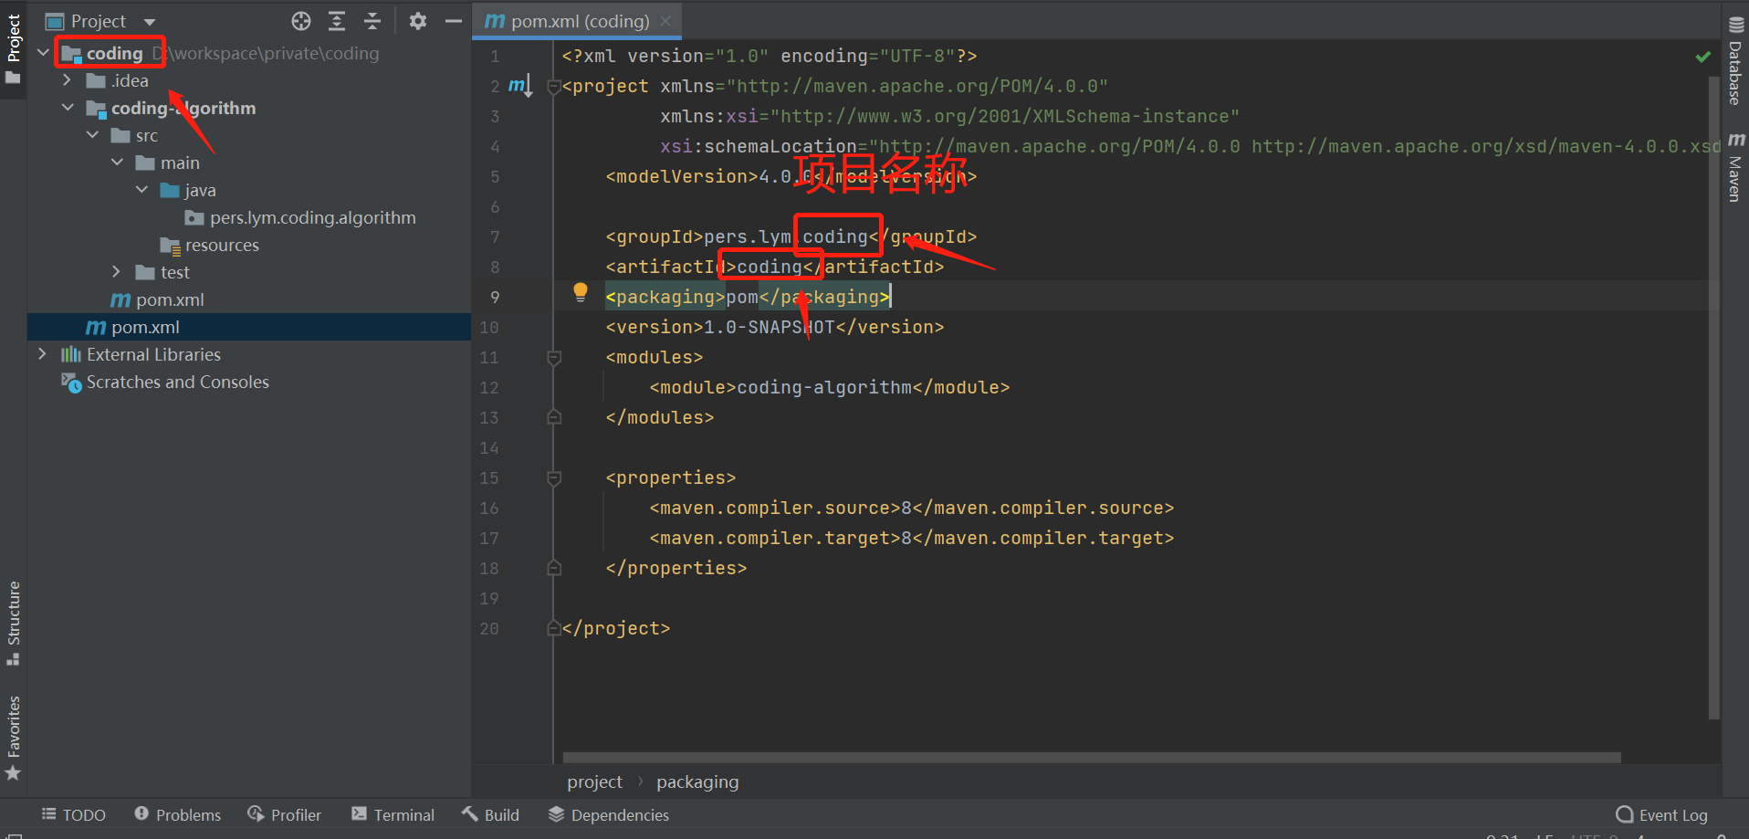This screenshot has width=1749, height=839.
Task: Click the closing project tag on line 20
Action: coord(616,628)
